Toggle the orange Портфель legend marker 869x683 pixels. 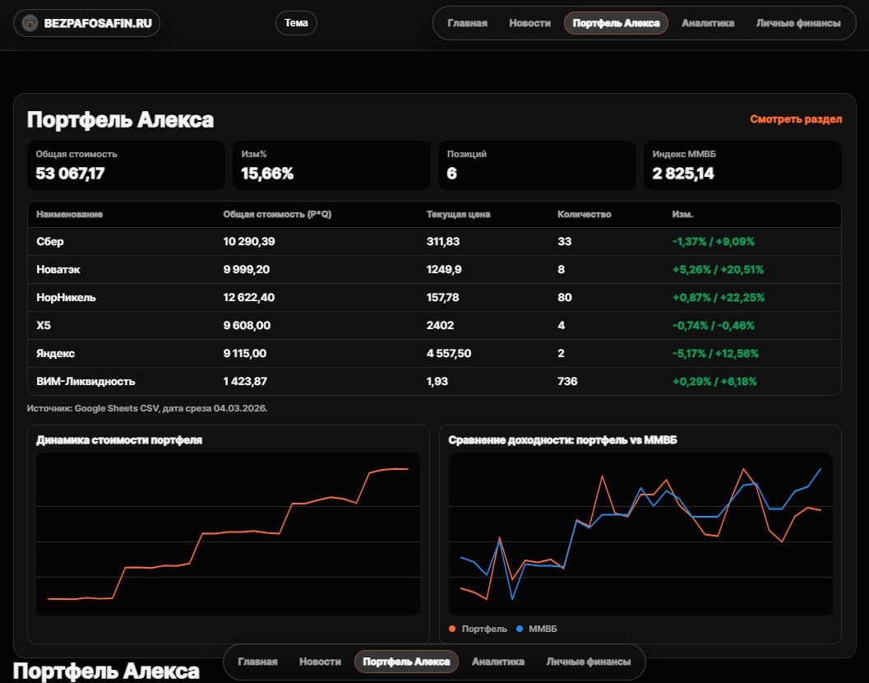(452, 629)
